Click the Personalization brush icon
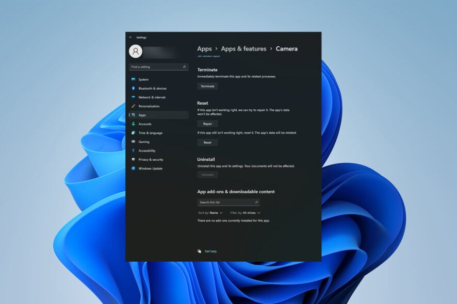The image size is (457, 304). tap(133, 106)
